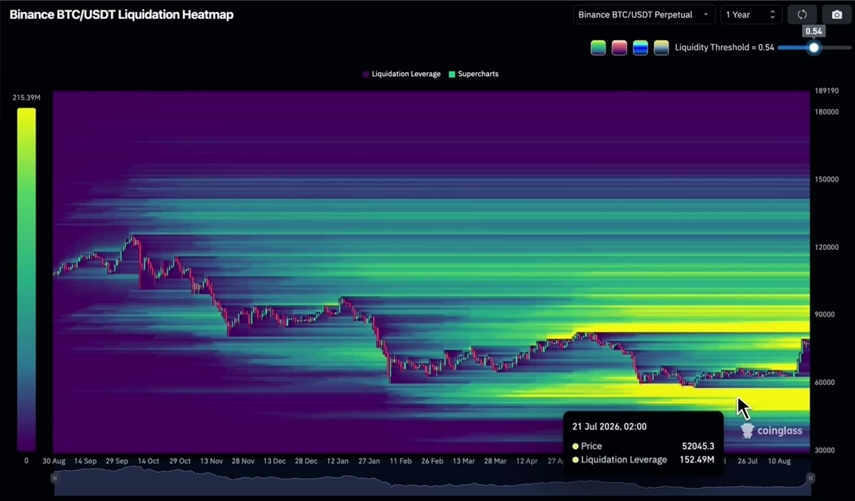Click the tooltip date 21 Jul 2026, 02:00
Screen dimensions: 855x501
609,426
